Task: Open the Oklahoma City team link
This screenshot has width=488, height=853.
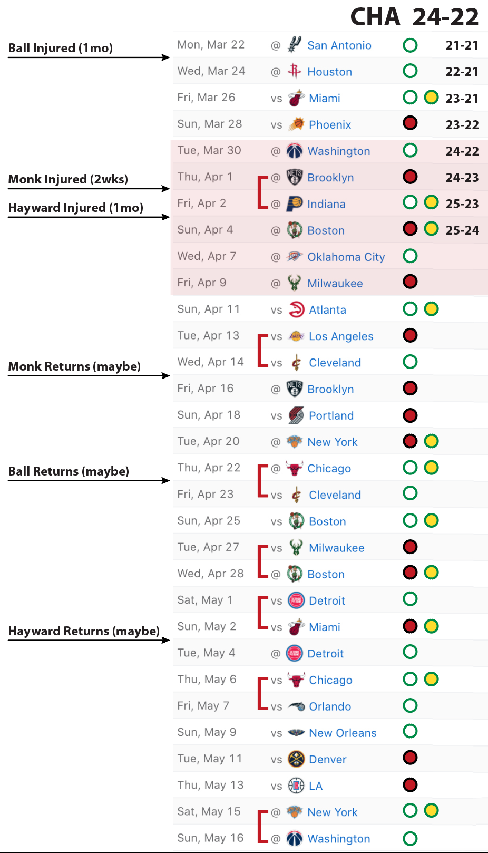Action: (346, 257)
